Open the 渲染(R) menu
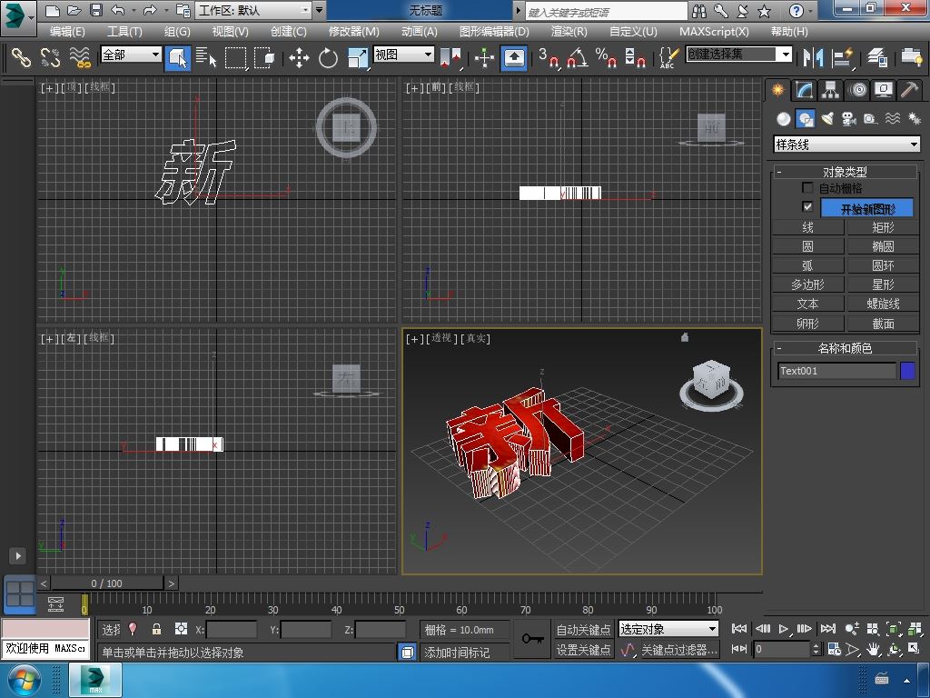This screenshot has width=930, height=698. click(569, 31)
